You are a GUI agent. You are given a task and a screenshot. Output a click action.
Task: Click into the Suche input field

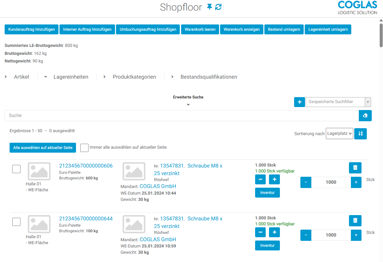[181, 116]
